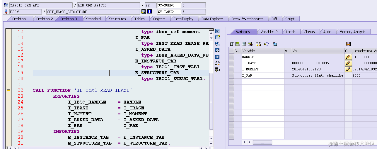Switch to Desktop 1 tab
The image size is (377, 149).
point(21,19)
